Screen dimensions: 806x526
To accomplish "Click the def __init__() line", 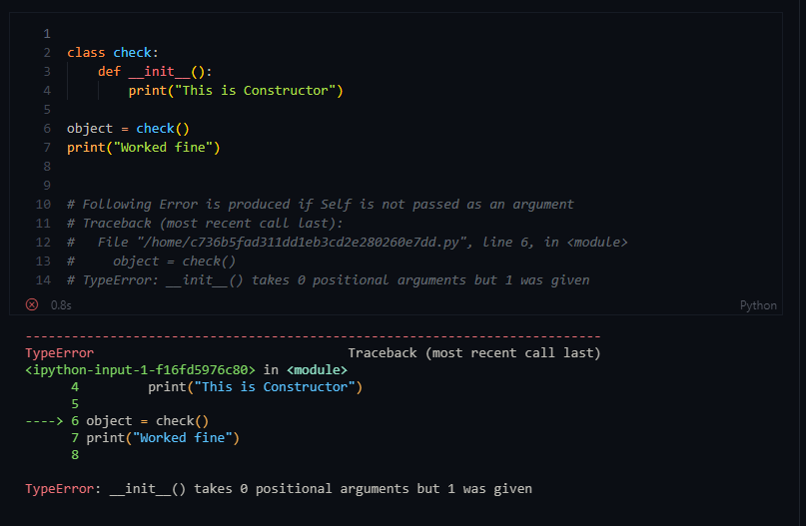I will [155, 72].
